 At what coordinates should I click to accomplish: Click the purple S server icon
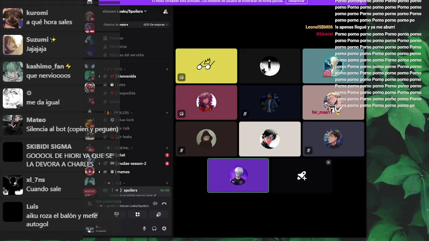89,171
